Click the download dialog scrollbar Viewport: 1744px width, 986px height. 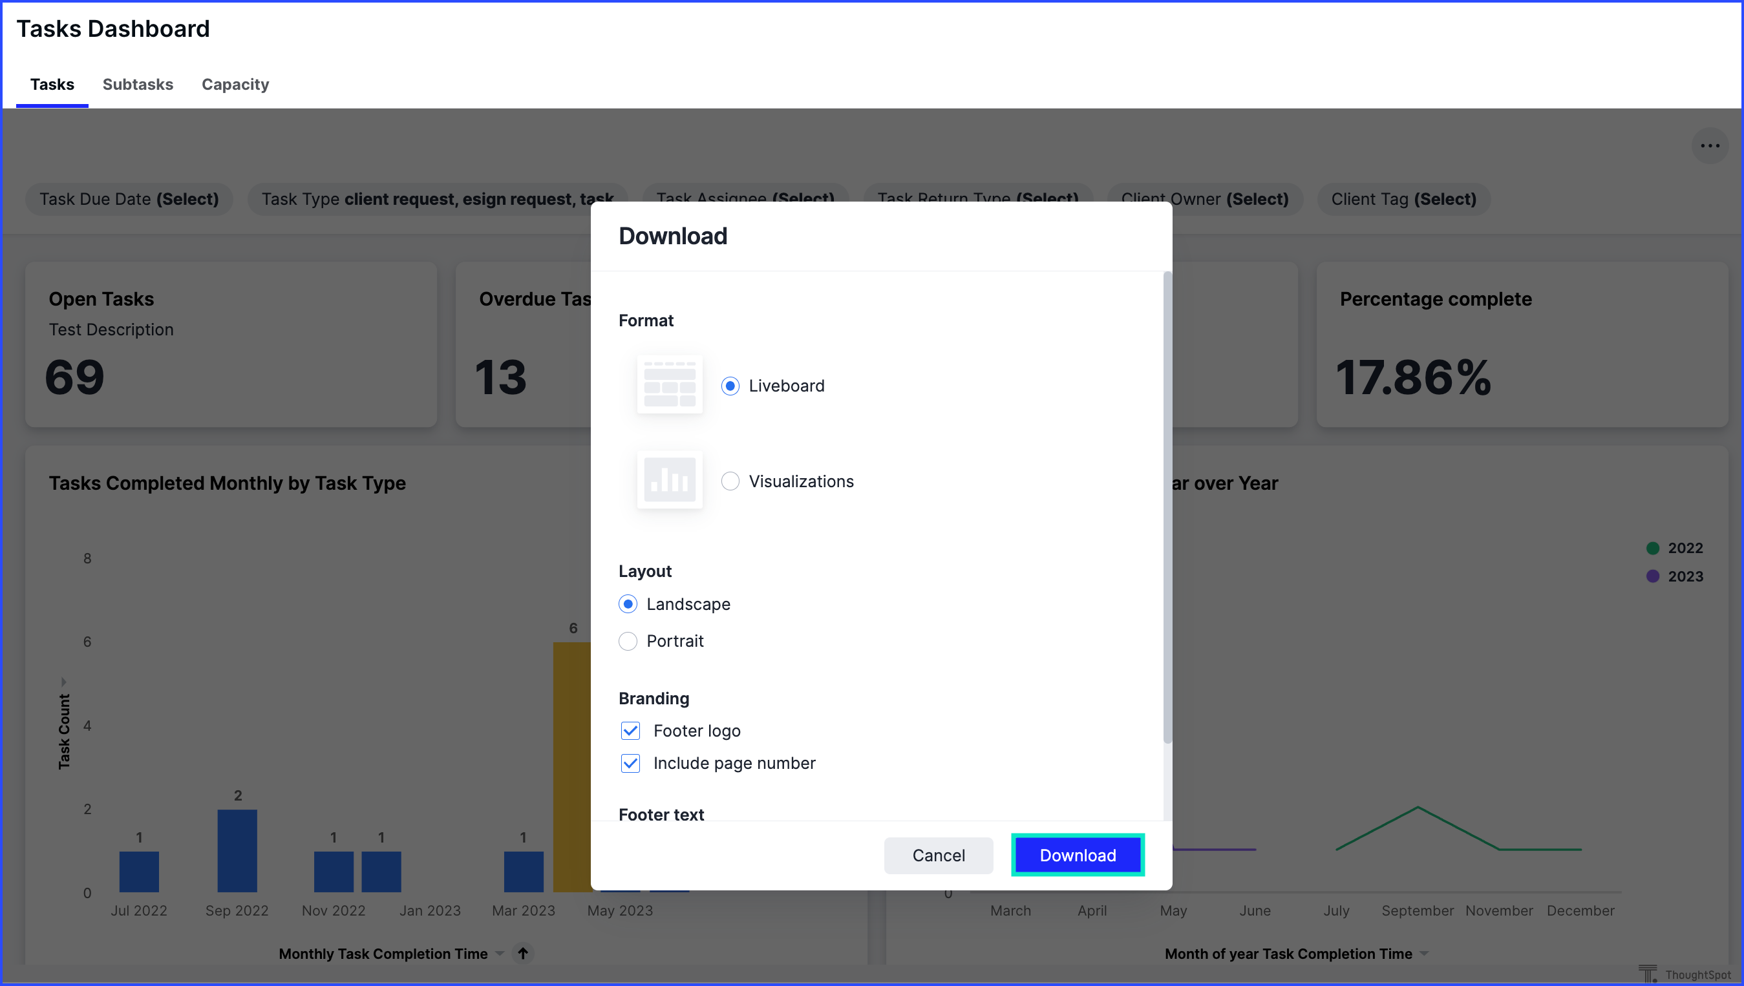click(x=1167, y=508)
